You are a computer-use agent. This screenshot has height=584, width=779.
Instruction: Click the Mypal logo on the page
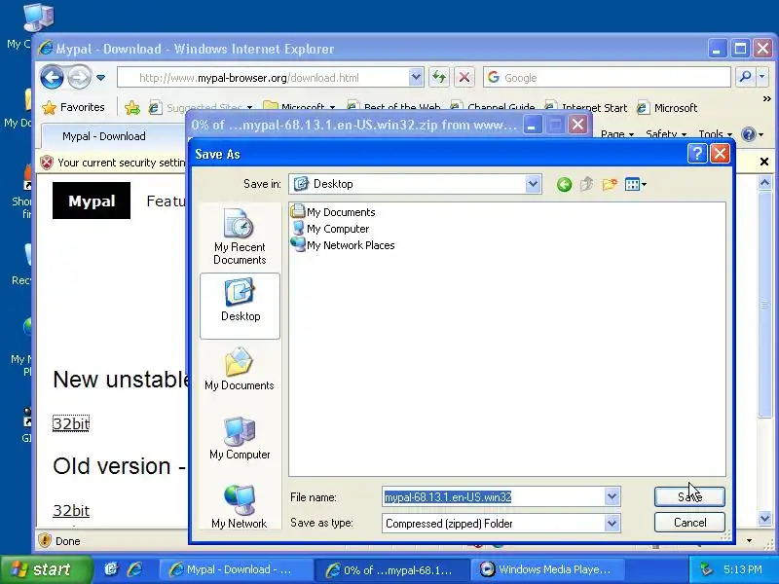coord(92,201)
